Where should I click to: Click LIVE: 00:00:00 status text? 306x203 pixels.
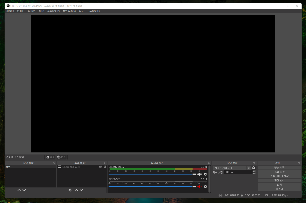coord(231,195)
